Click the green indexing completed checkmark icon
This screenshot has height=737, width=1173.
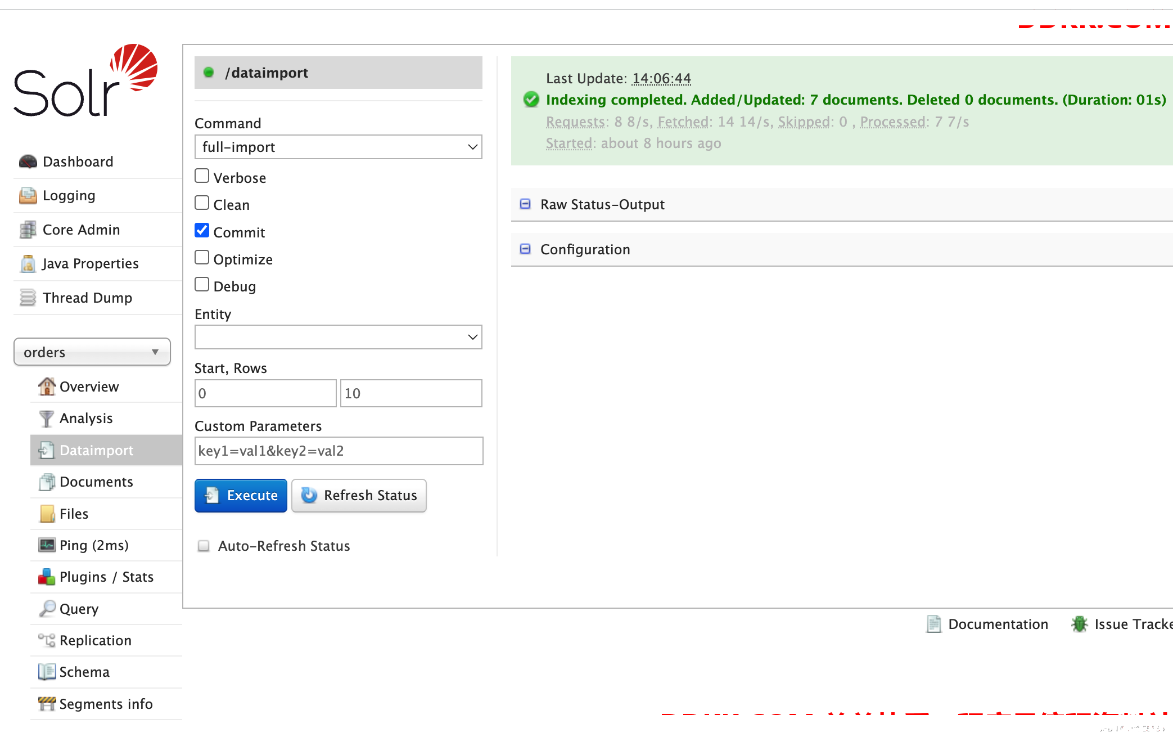click(x=531, y=100)
